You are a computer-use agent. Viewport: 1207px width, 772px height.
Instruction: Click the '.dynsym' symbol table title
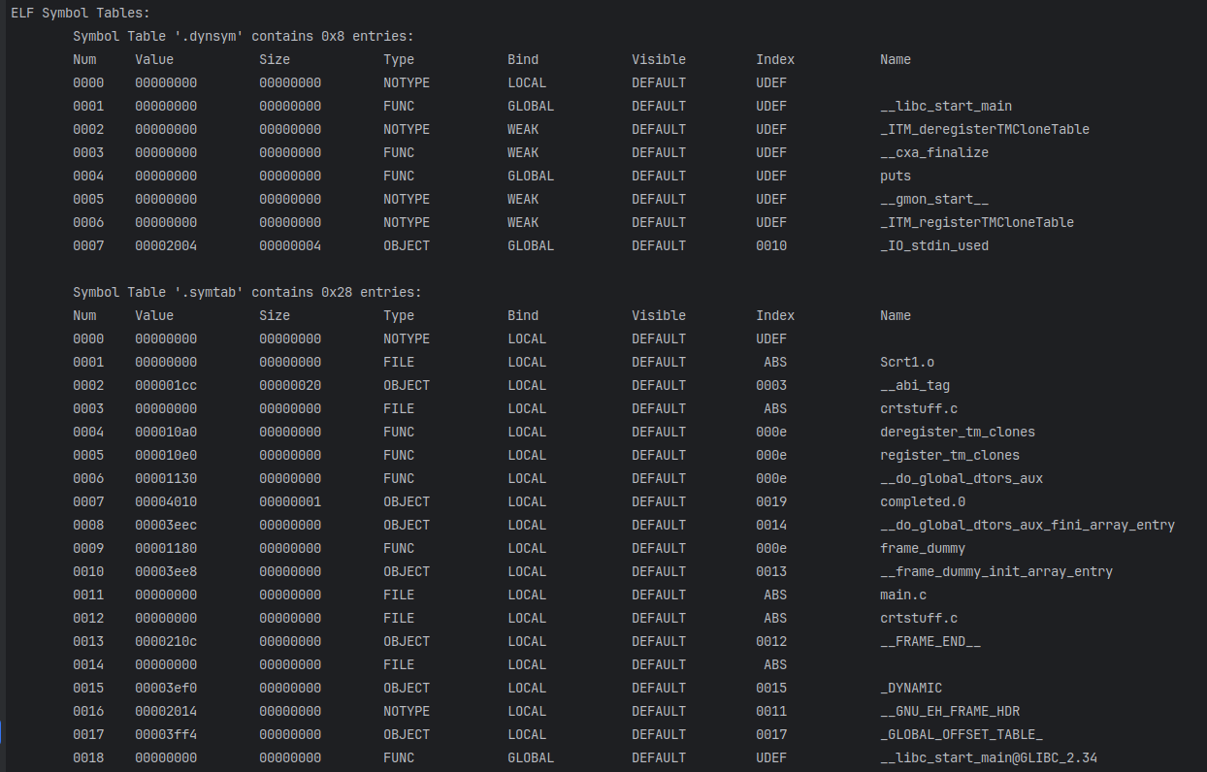pyautogui.click(x=243, y=36)
